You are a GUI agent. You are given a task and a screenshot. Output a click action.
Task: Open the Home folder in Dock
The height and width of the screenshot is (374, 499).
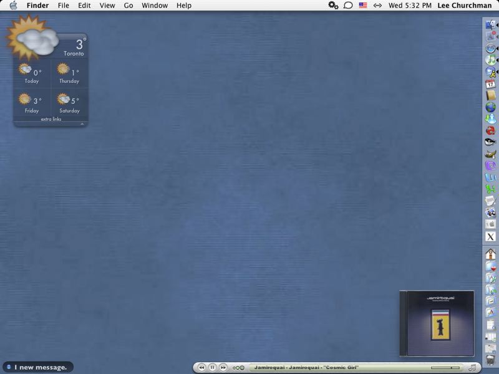[491, 254]
